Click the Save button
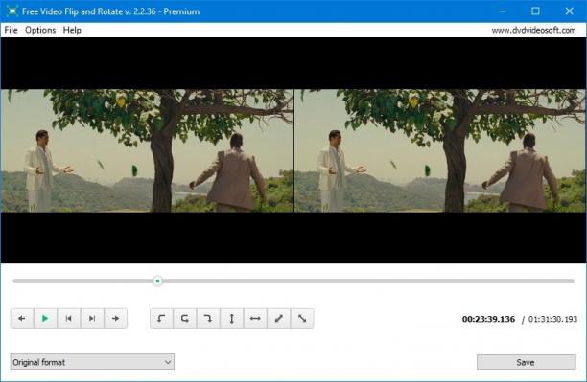This screenshot has height=382, width=587. click(526, 362)
